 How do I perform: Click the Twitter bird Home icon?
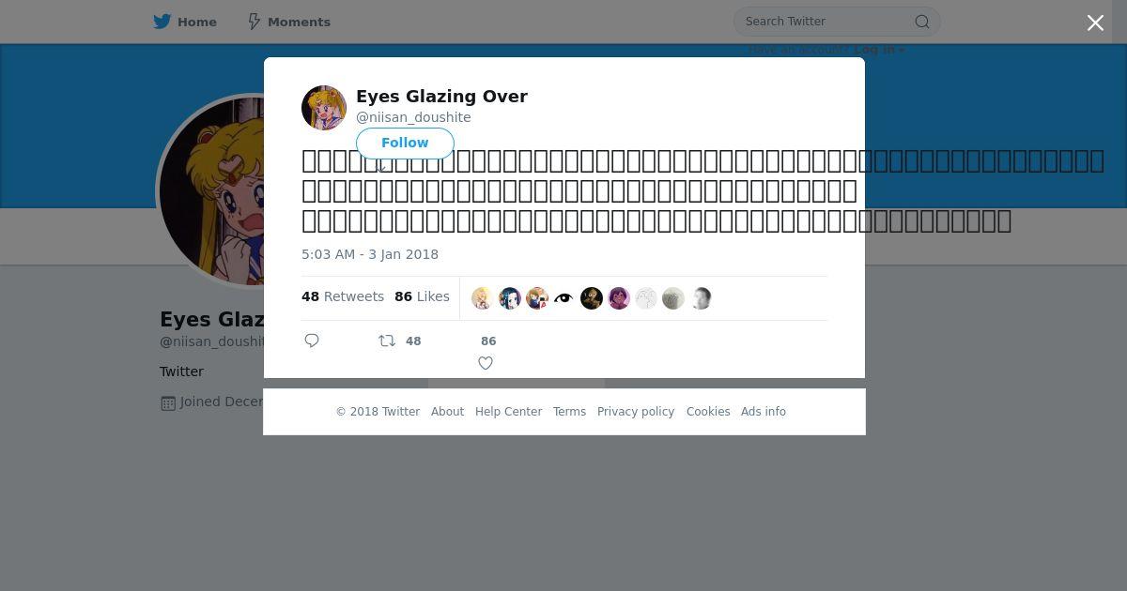162,22
